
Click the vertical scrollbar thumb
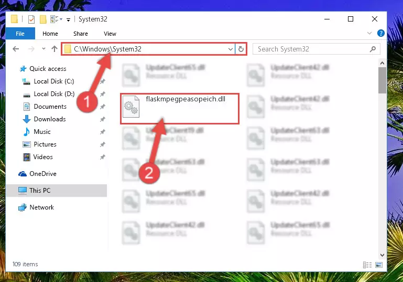[x=382, y=80]
